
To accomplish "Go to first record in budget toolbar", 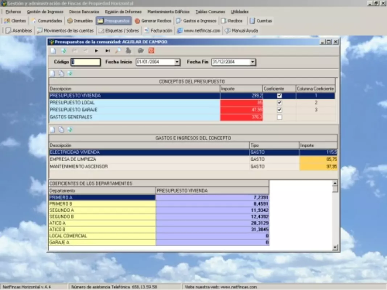I will click(75, 51).
